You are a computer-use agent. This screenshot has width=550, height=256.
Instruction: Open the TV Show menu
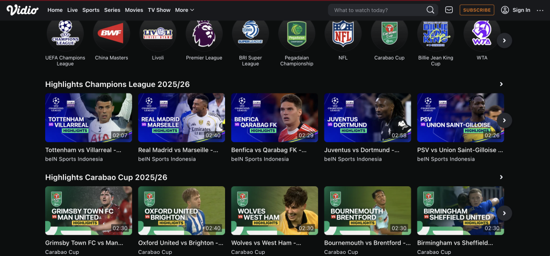pyautogui.click(x=159, y=10)
